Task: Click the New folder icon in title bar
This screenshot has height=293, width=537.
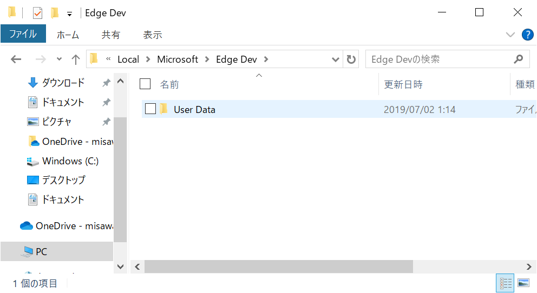Action: (54, 13)
